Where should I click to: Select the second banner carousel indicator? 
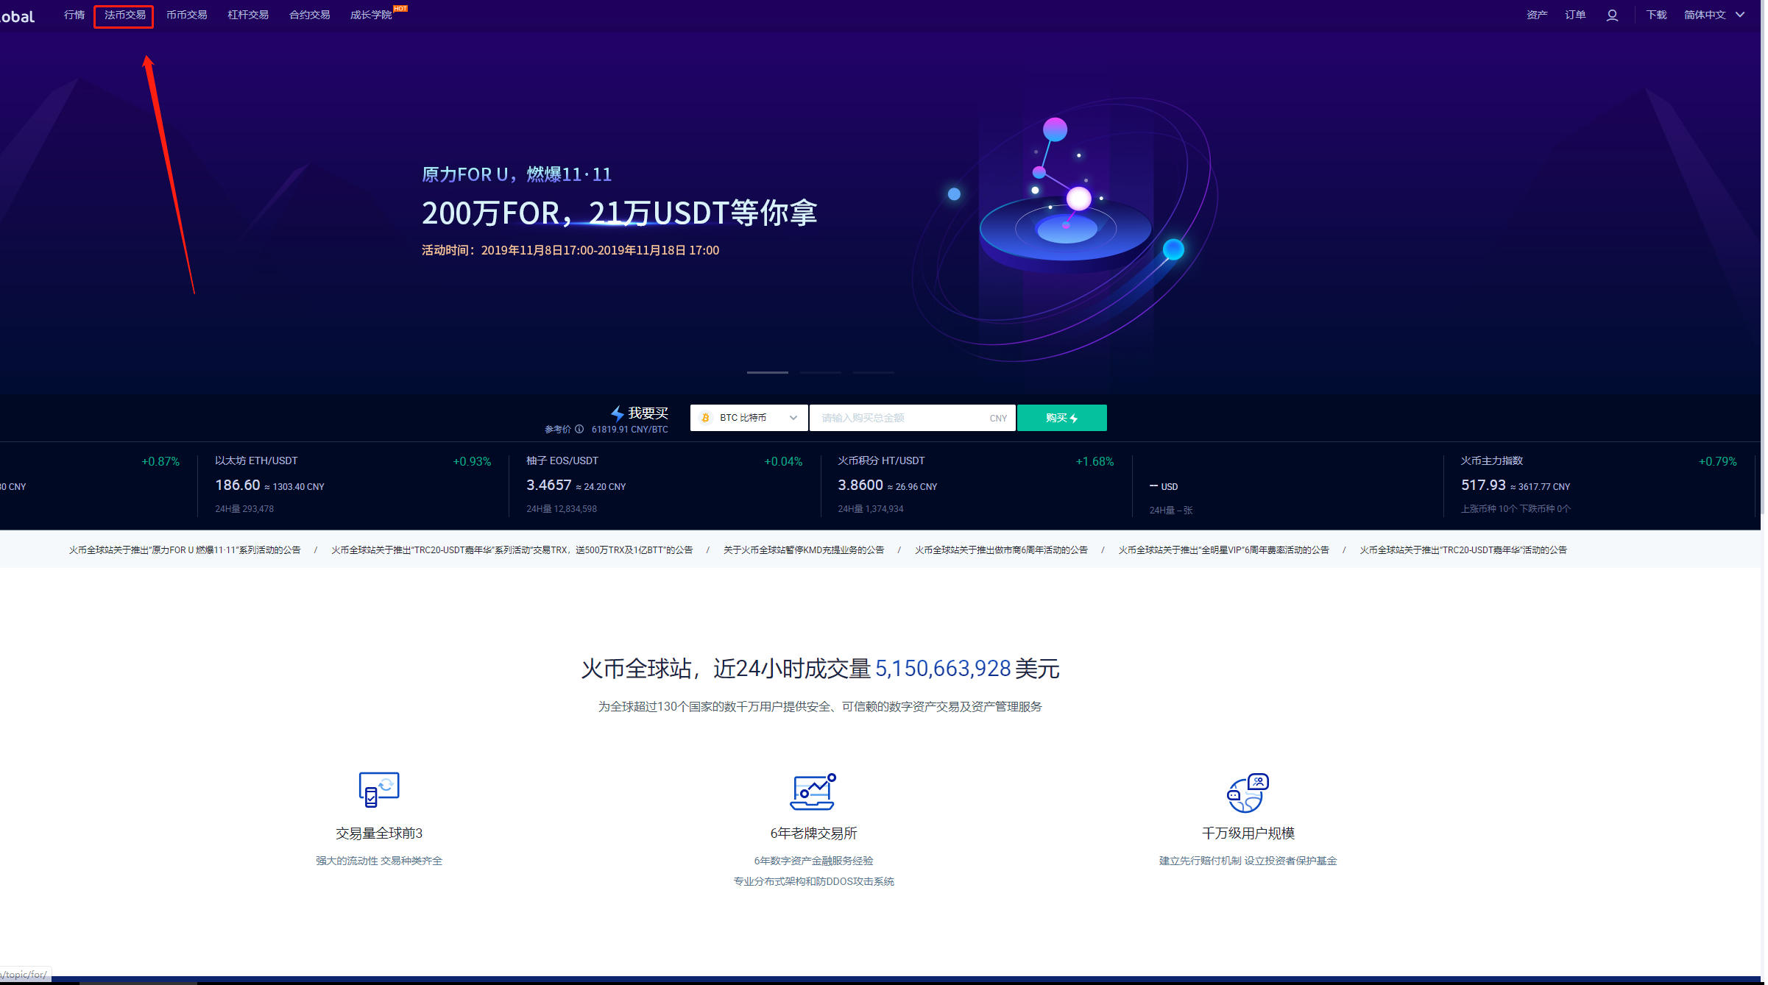tap(821, 372)
